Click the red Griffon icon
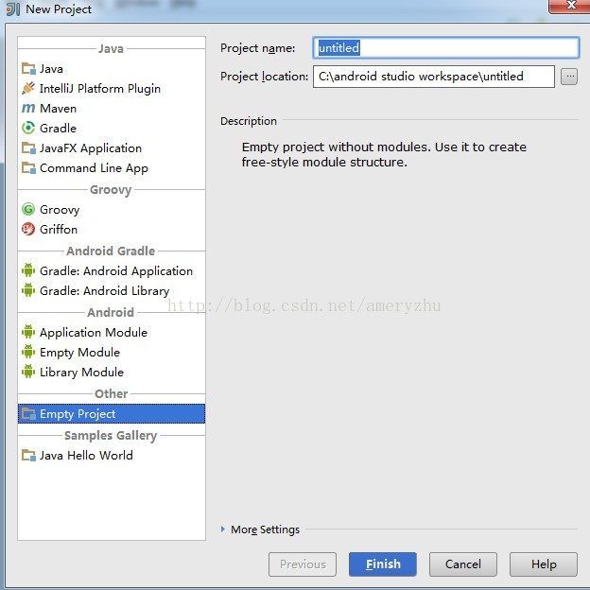Image resolution: width=590 pixels, height=590 pixels. pos(28,229)
